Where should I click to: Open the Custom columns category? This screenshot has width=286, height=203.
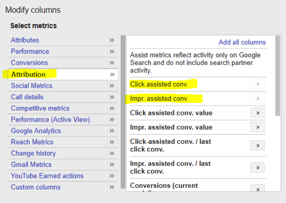tap(36, 187)
